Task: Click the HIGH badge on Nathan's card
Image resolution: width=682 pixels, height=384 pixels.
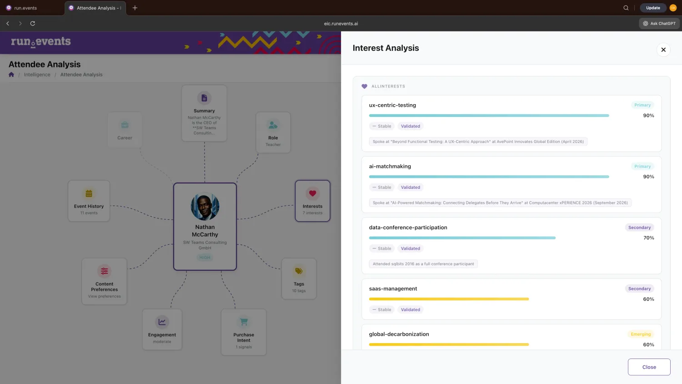Action: pos(205,258)
